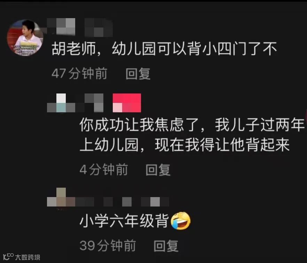Open the blurred username above 小学六年级背
Screen dimensions: 307x263
tap(108, 197)
